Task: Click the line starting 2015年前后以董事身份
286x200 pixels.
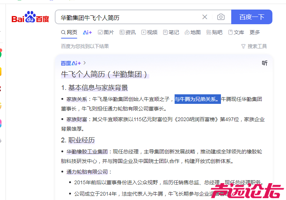Action: point(168,182)
